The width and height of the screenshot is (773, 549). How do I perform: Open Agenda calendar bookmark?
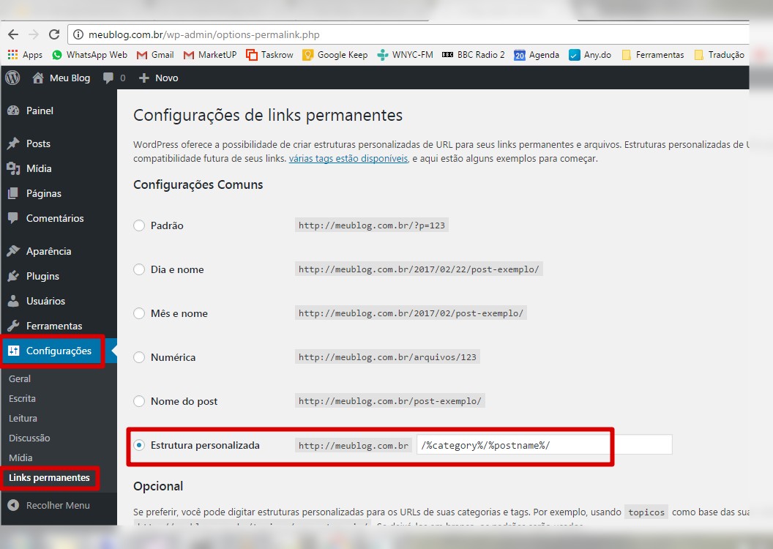537,55
